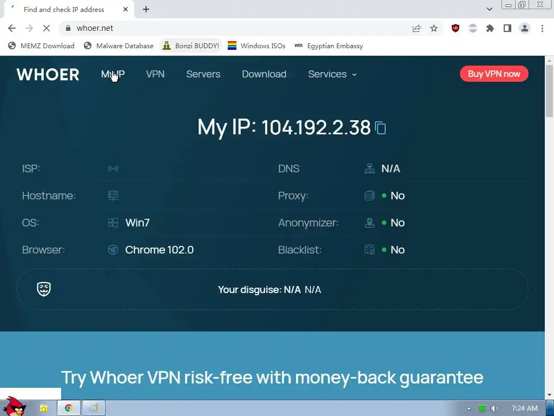The height and width of the screenshot is (416, 554).
Task: Stop loading the page
Action: pyautogui.click(x=47, y=28)
